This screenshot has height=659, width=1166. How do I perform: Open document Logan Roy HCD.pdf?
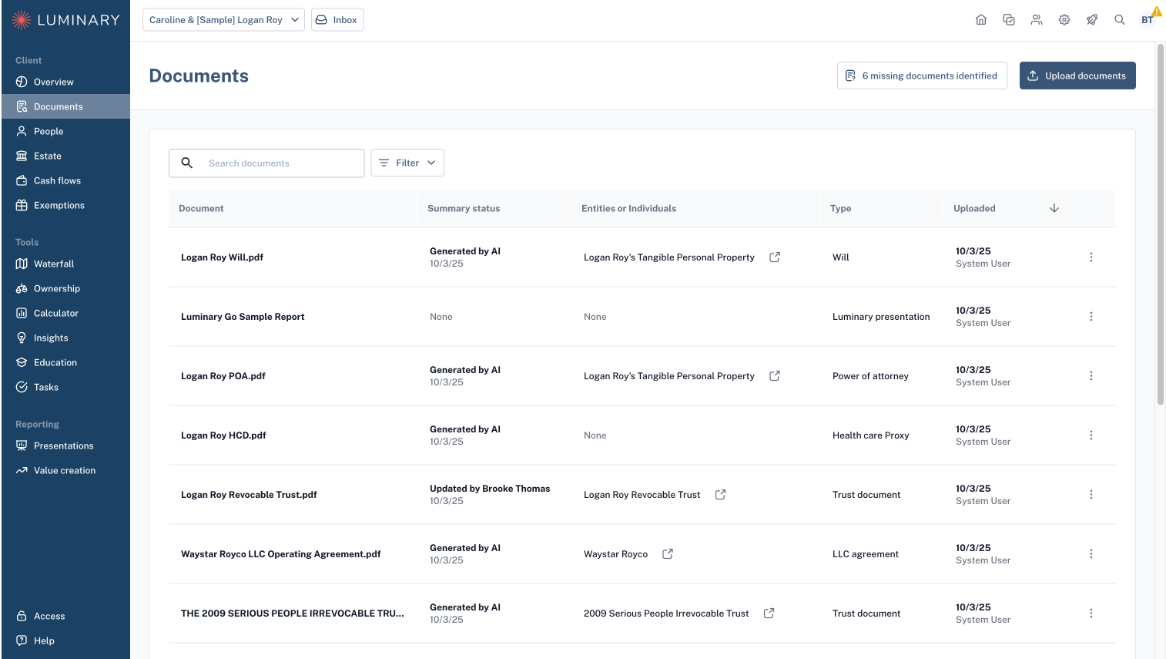[x=223, y=435]
